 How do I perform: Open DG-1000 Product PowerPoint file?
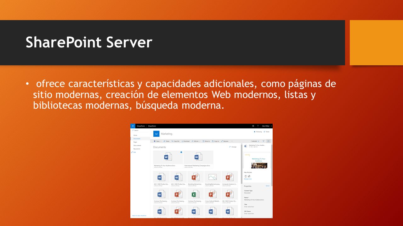(x=230, y=196)
